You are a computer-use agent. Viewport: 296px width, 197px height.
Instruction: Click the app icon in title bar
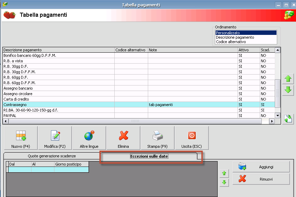(x=5, y=4)
